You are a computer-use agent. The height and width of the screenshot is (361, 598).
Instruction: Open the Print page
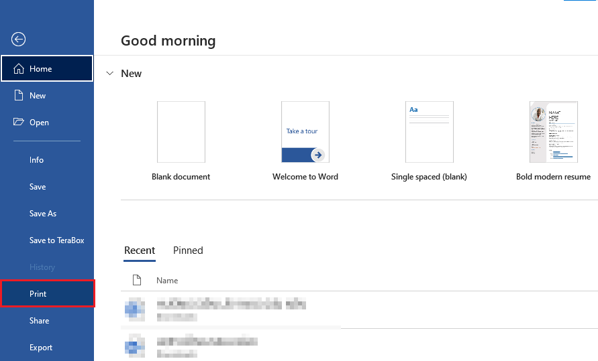[x=47, y=293]
